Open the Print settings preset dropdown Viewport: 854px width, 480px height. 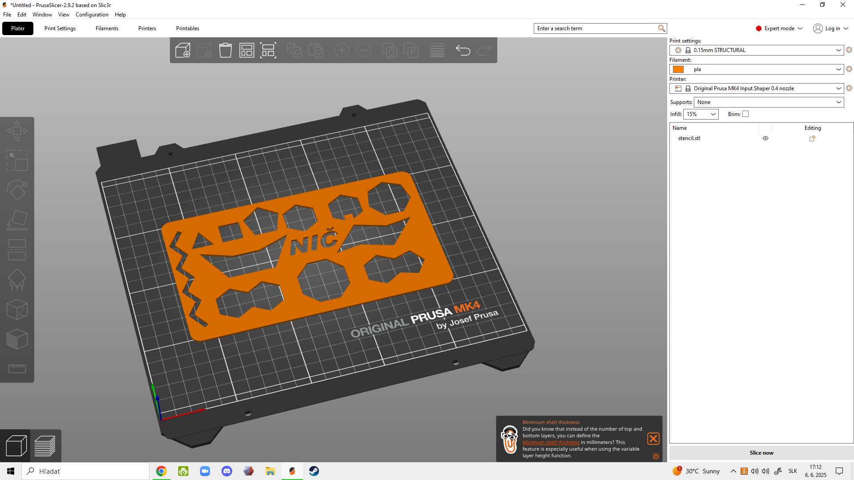pos(757,50)
